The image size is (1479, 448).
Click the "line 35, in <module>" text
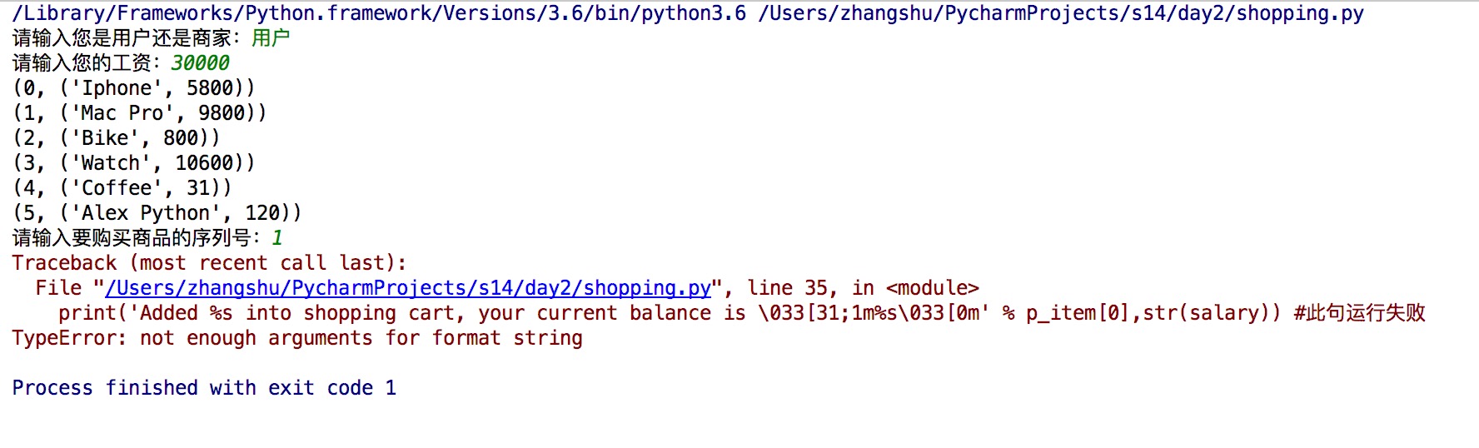click(863, 288)
